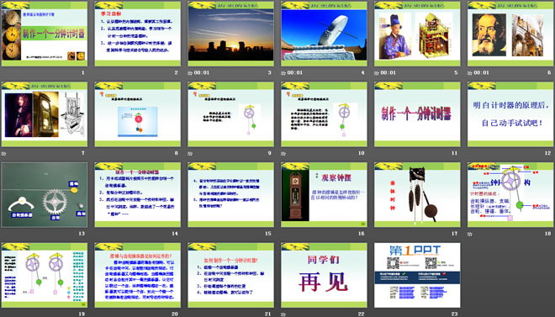Select slide 3 sunset Stonehenge photo thumbnail
555x317 pixels.
[230, 34]
